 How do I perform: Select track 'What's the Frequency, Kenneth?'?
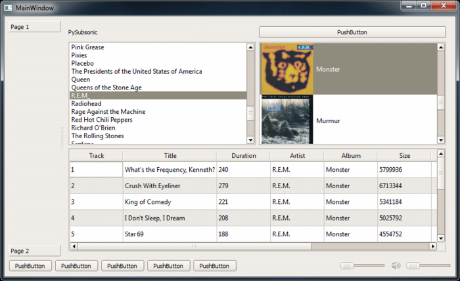[170, 170]
